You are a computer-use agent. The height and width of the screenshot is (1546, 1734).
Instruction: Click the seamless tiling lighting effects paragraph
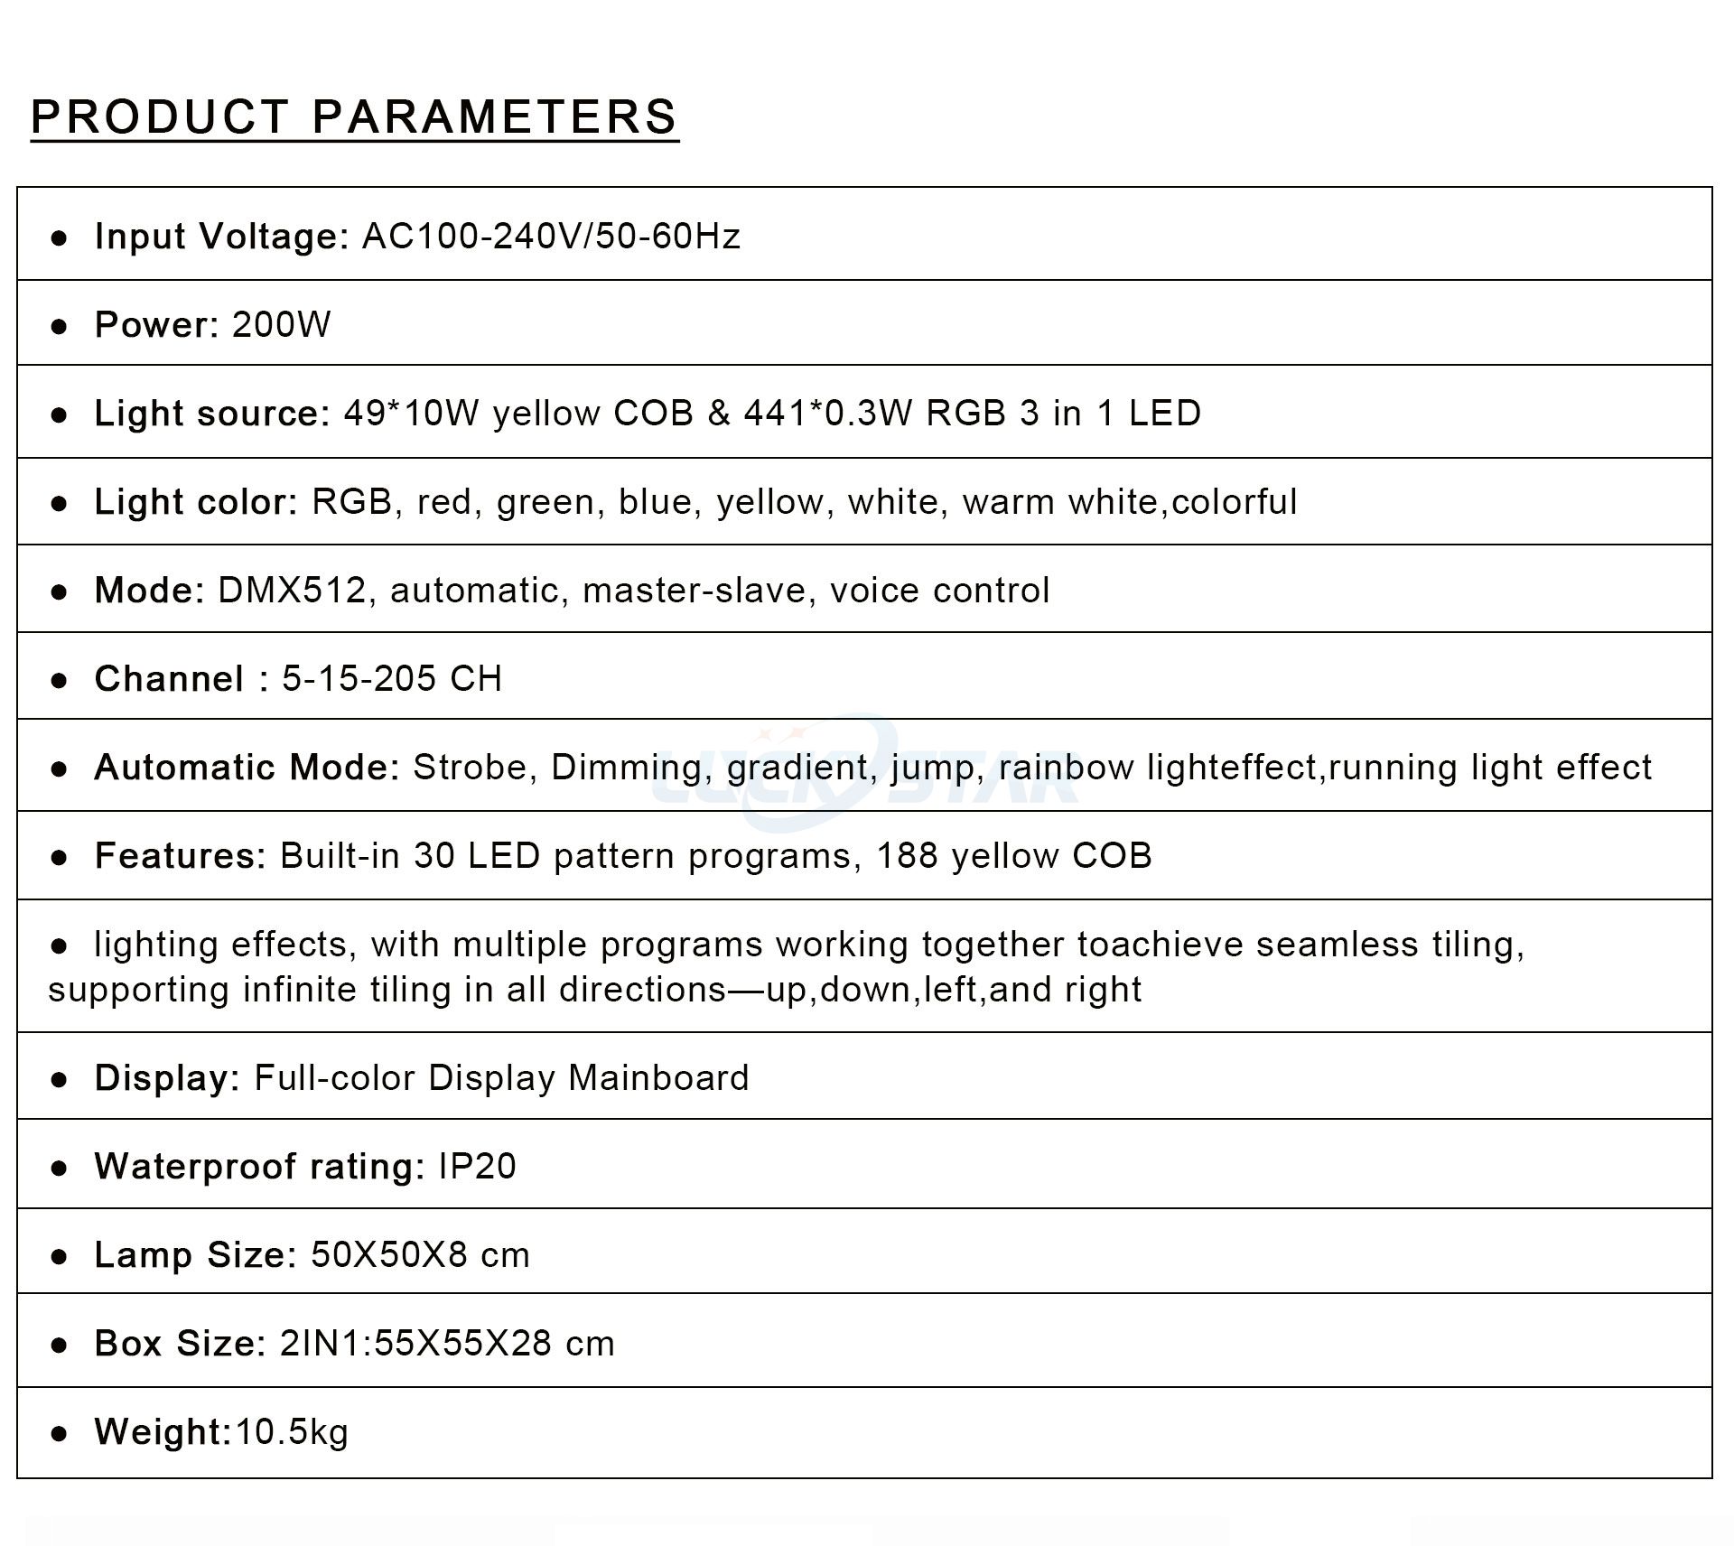786,967
